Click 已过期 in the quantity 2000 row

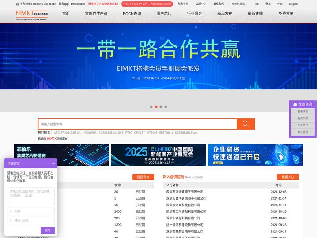click(x=140, y=212)
